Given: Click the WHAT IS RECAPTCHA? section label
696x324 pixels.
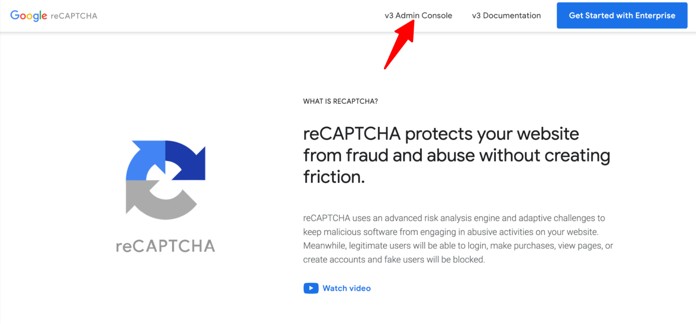Looking at the screenshot, I should point(341,101).
